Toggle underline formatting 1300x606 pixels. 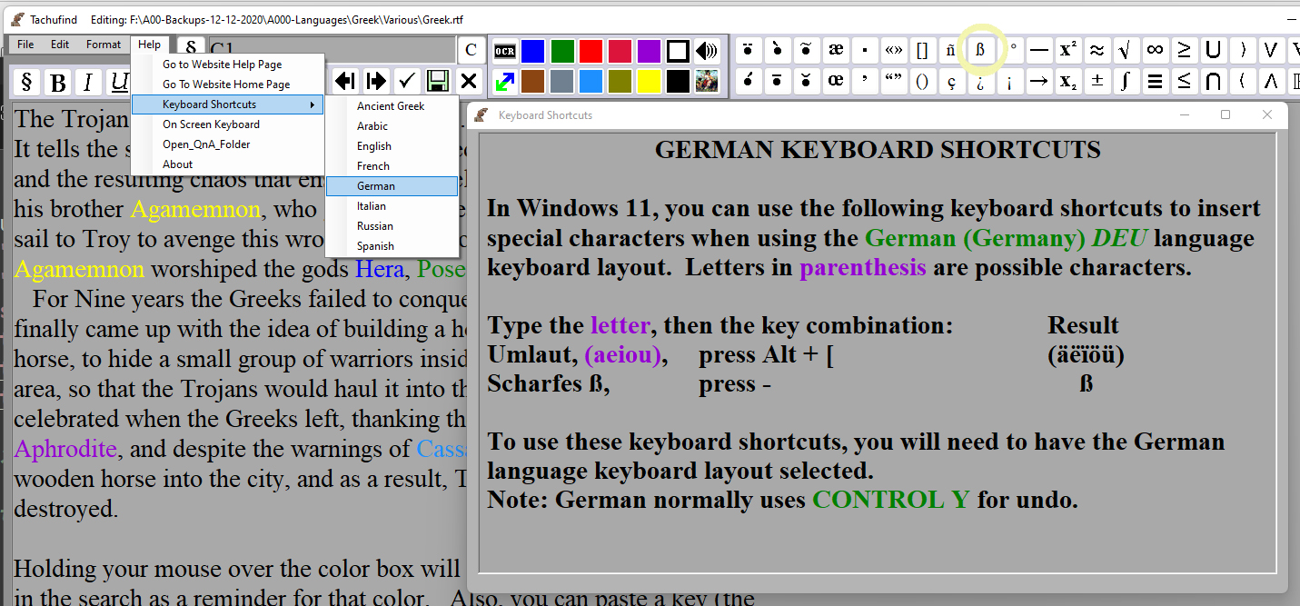116,82
